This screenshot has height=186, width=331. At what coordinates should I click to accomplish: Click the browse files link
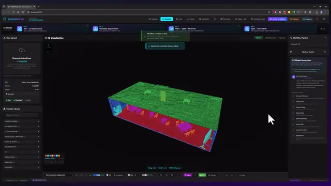point(23,61)
